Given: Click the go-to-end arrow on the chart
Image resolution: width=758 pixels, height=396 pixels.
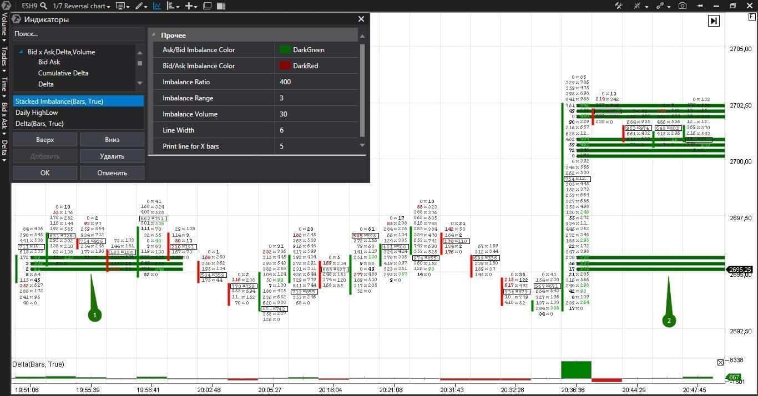Looking at the screenshot, I should (x=714, y=21).
